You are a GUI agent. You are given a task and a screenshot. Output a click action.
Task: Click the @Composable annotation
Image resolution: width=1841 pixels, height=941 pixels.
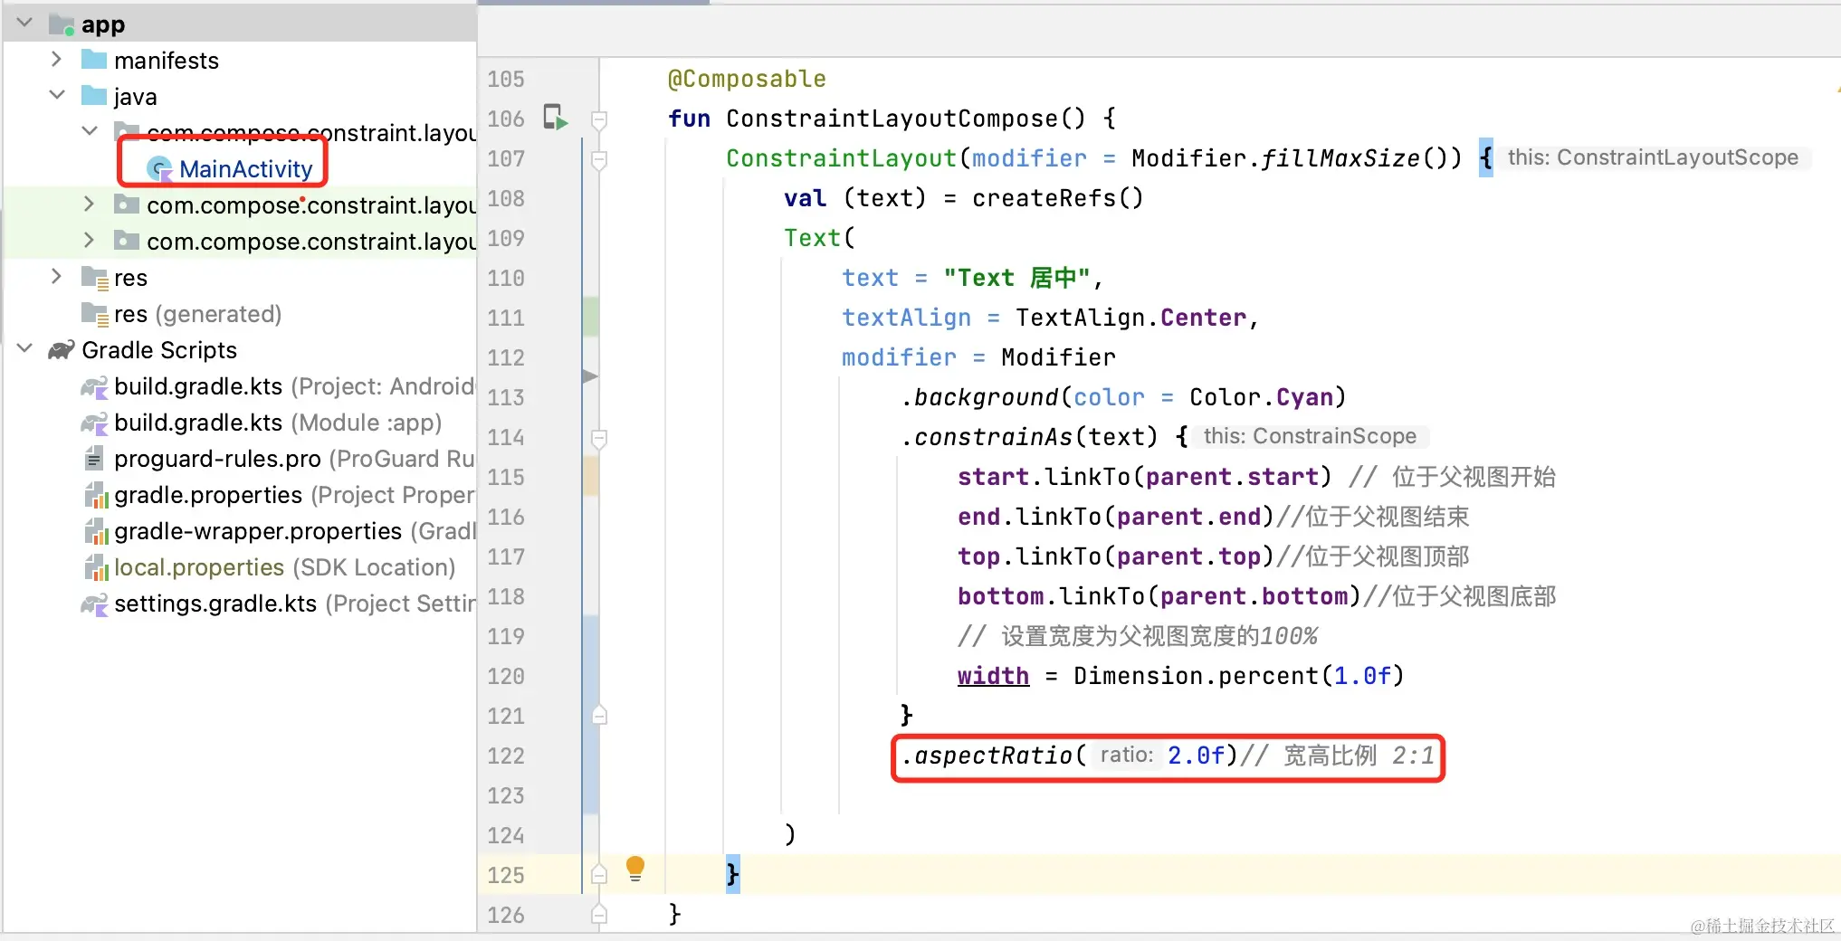[747, 80]
